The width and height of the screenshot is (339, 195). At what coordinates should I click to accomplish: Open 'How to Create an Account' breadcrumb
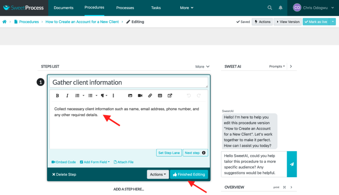(82, 22)
